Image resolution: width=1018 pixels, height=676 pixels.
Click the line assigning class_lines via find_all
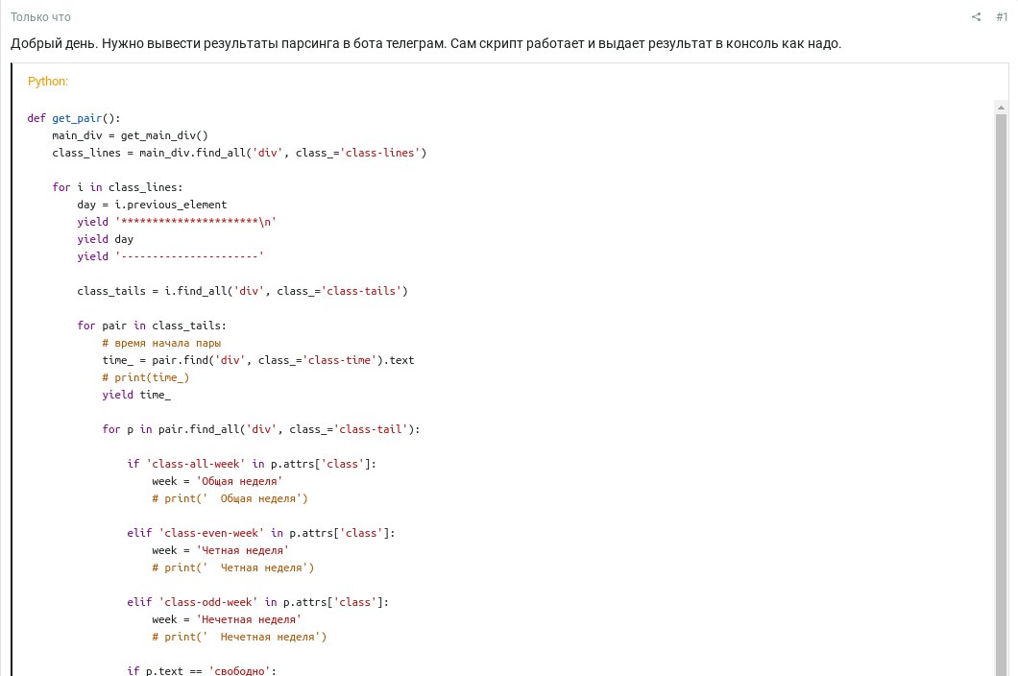pyautogui.click(x=239, y=153)
